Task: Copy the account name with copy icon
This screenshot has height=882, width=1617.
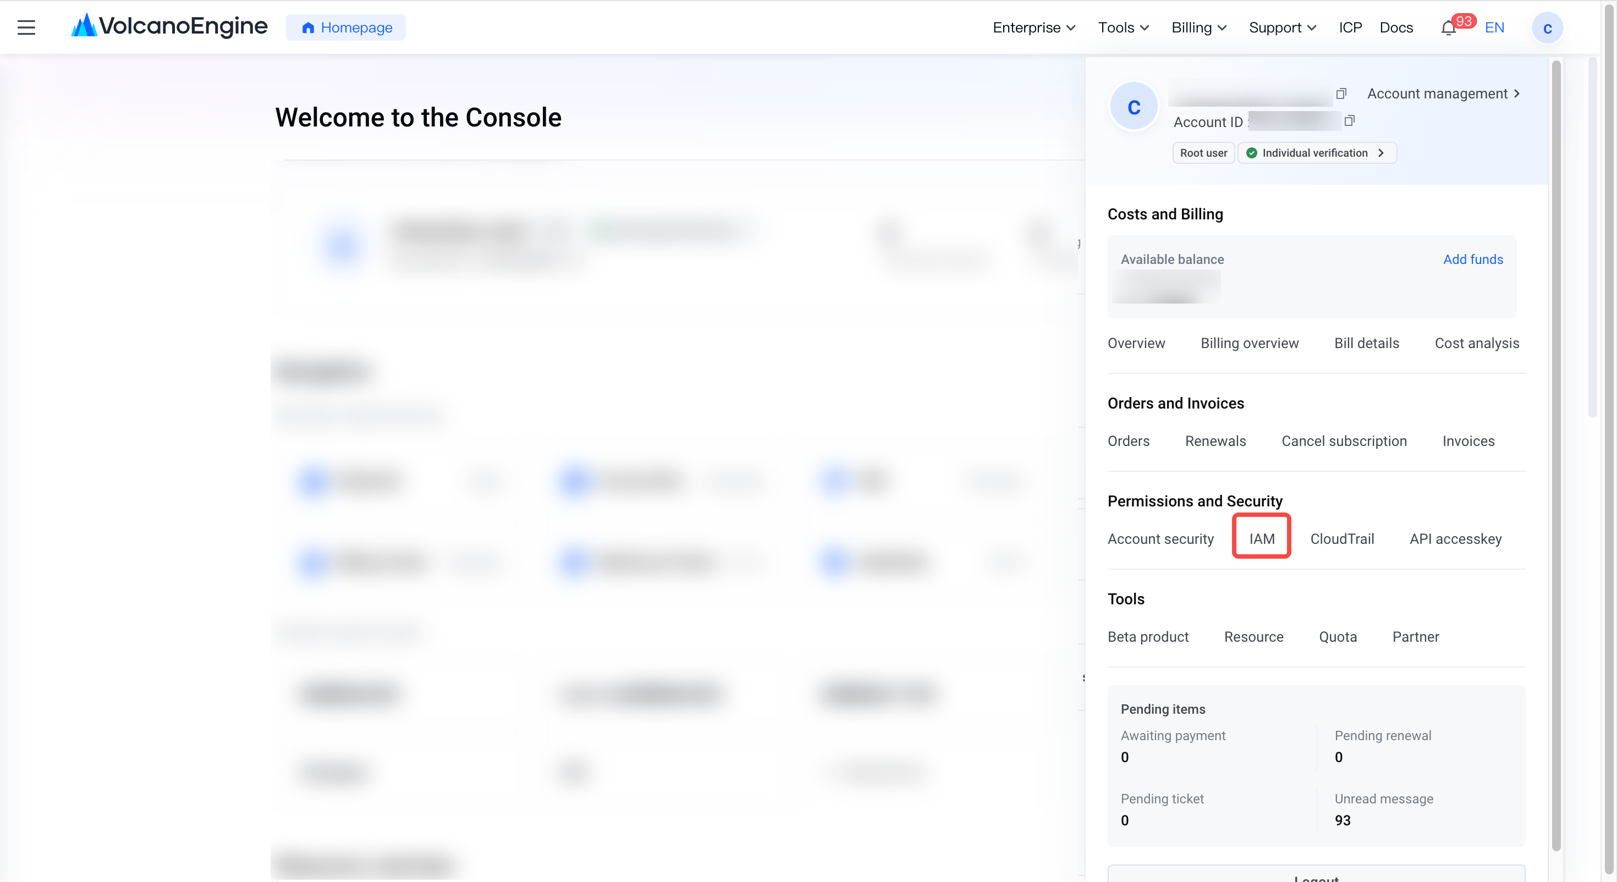Action: [x=1341, y=93]
